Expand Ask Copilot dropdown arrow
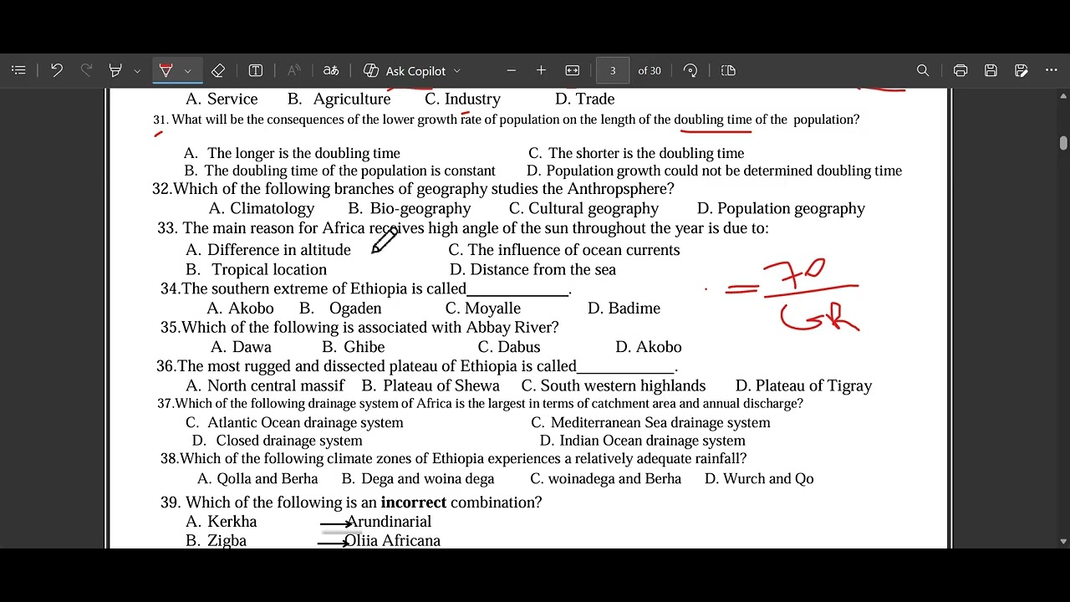Viewport: 1070px width, 602px height. pos(457,71)
